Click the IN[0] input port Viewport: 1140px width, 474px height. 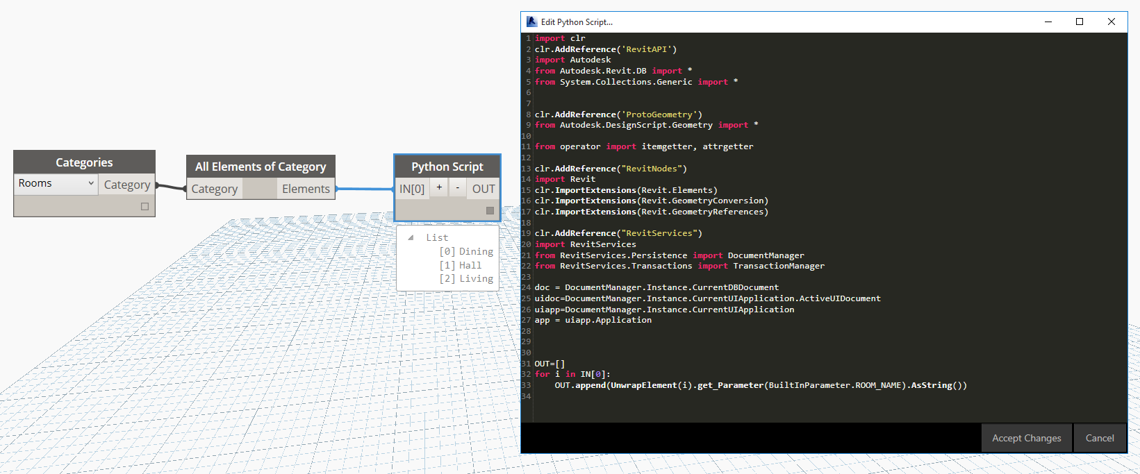click(412, 189)
